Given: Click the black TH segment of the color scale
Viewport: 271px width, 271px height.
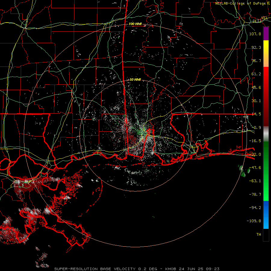Looking at the screenshot, I should 266,235.
